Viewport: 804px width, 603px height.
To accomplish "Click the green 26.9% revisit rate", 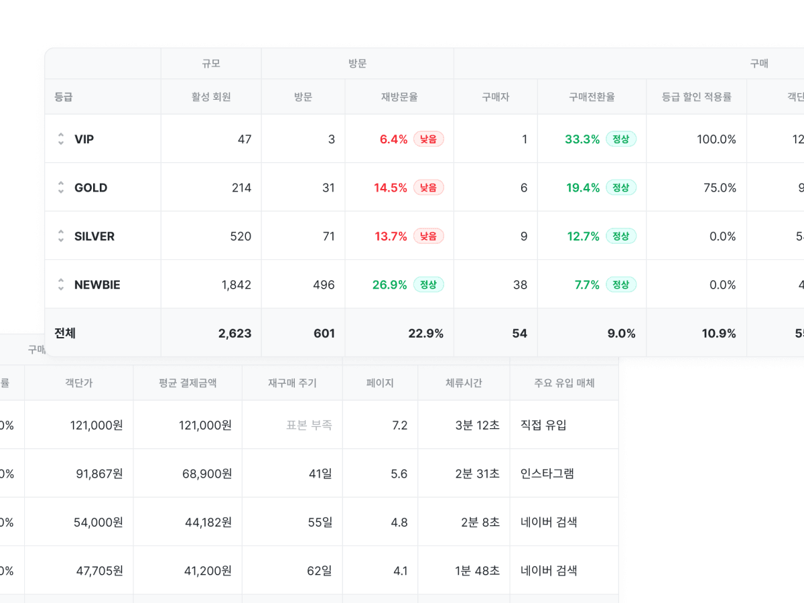I will [x=390, y=285].
